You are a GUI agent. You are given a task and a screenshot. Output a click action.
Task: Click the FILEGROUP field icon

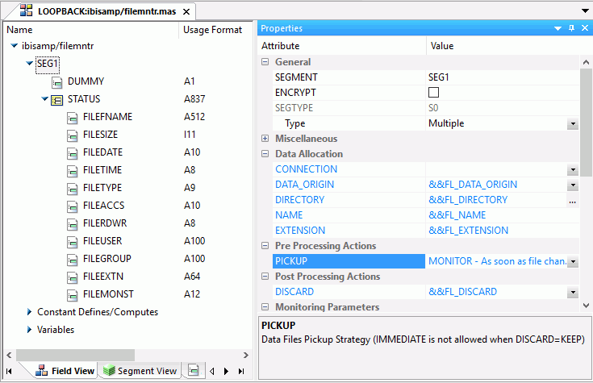click(73, 260)
